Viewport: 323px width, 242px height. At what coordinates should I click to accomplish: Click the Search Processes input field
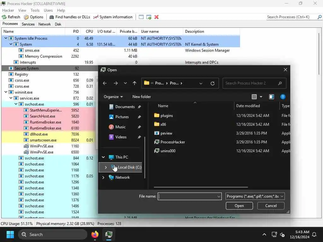291,17
